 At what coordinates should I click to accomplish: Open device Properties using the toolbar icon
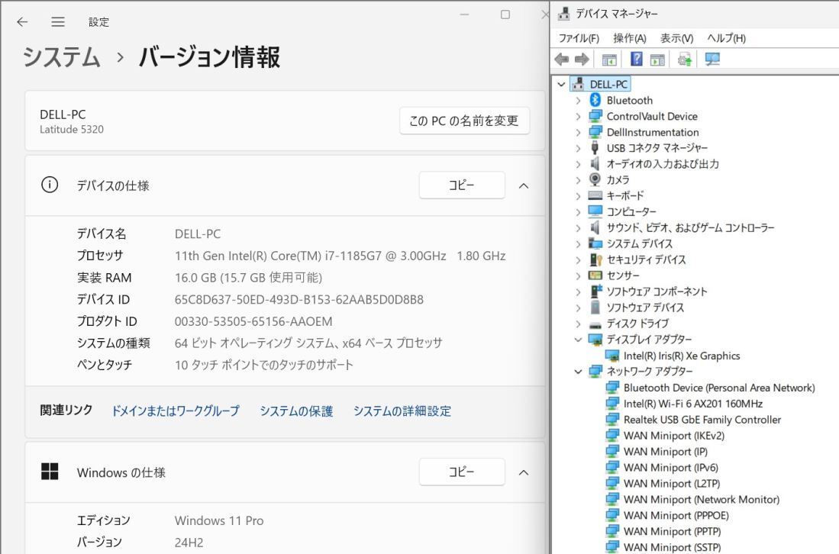click(x=657, y=59)
